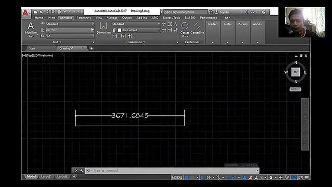The width and height of the screenshot is (332, 187).
Task: Click the Open file icon in Quick Access
Action: [41, 12]
